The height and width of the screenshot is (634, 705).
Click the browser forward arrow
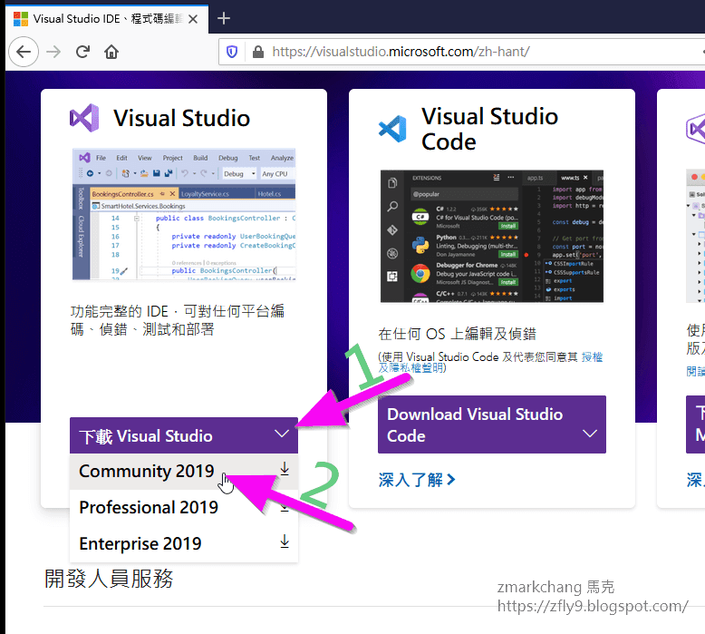pos(53,52)
